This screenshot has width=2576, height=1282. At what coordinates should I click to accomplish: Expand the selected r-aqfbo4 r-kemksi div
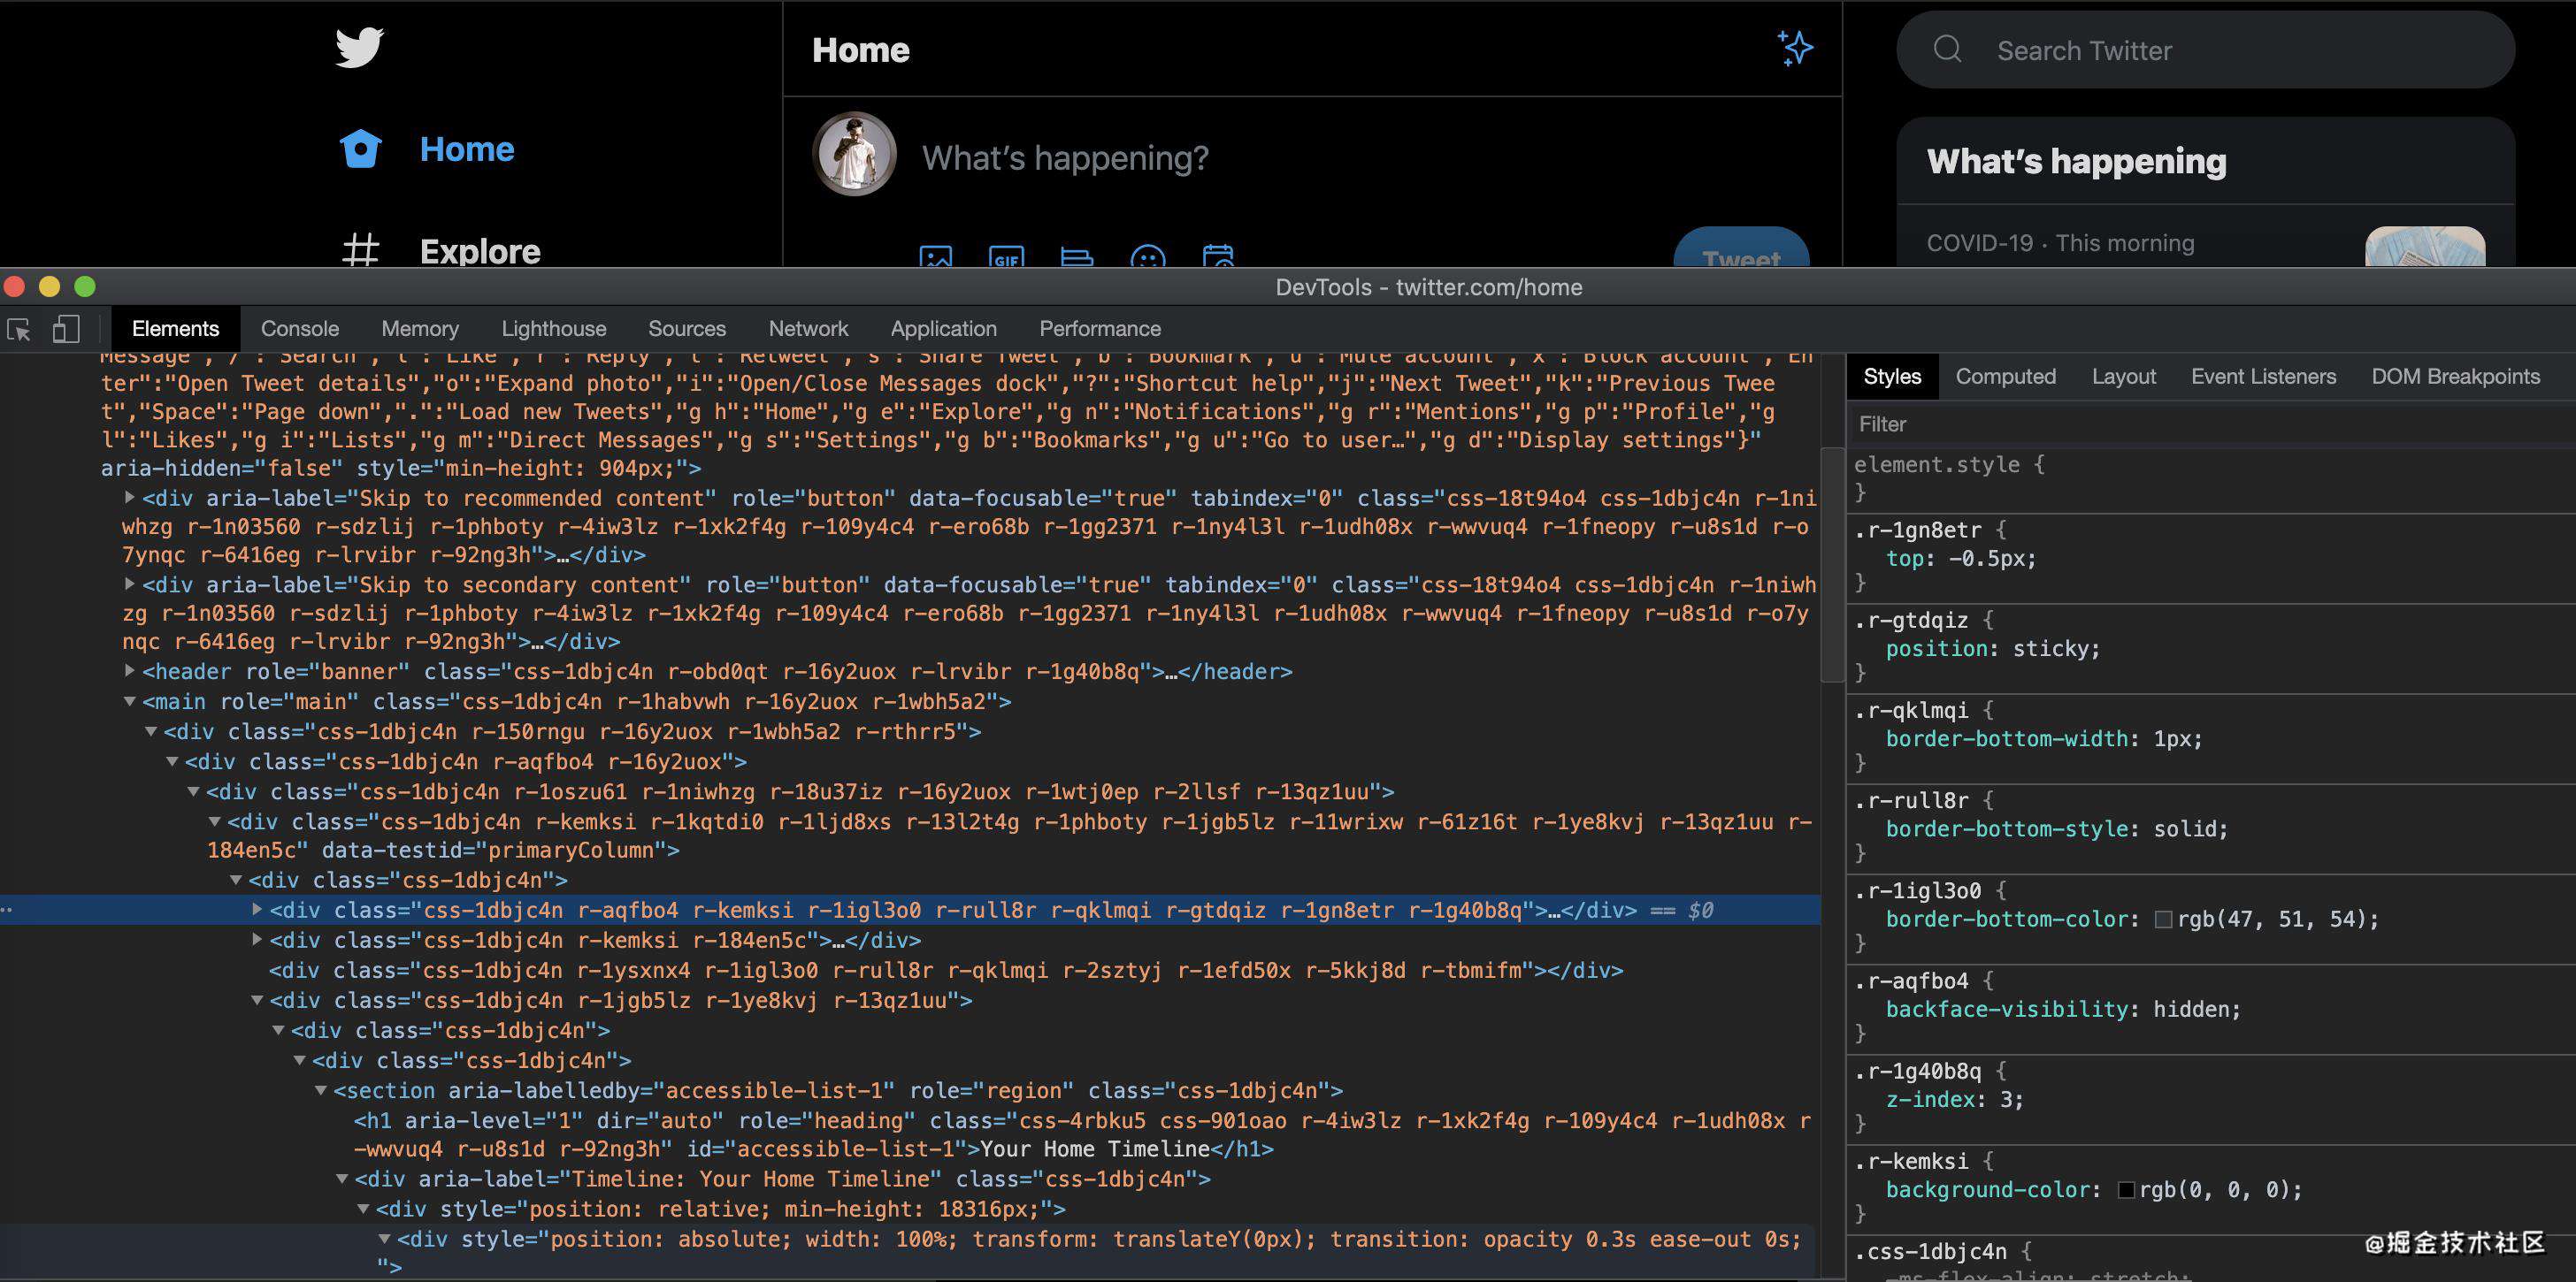[257, 909]
